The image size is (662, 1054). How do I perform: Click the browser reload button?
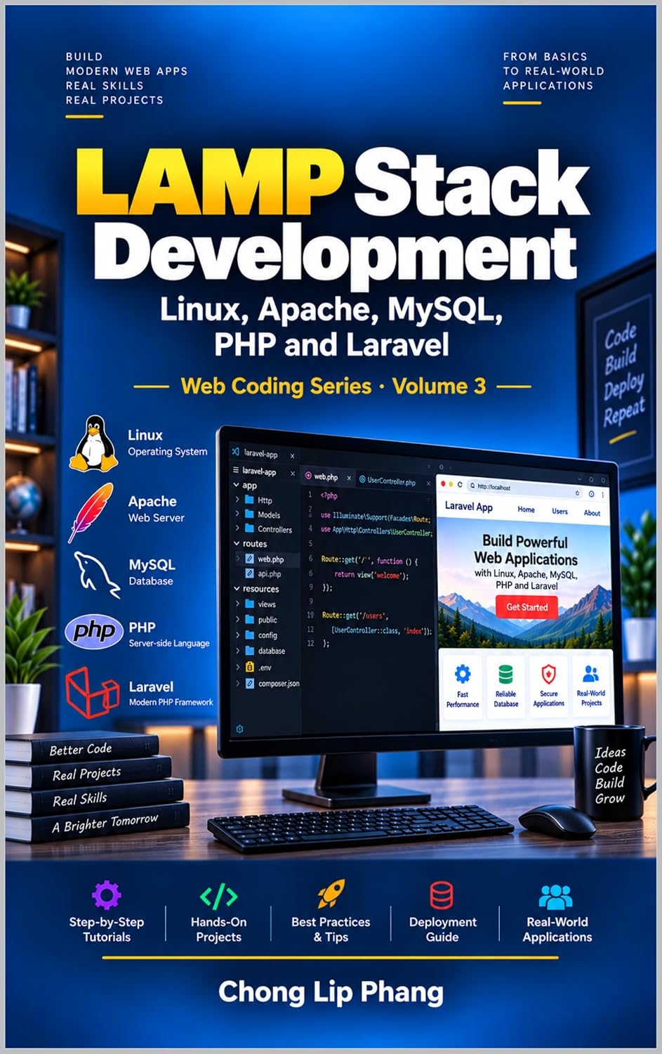point(460,484)
